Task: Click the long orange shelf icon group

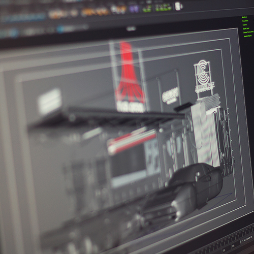Action: click(x=94, y=12)
